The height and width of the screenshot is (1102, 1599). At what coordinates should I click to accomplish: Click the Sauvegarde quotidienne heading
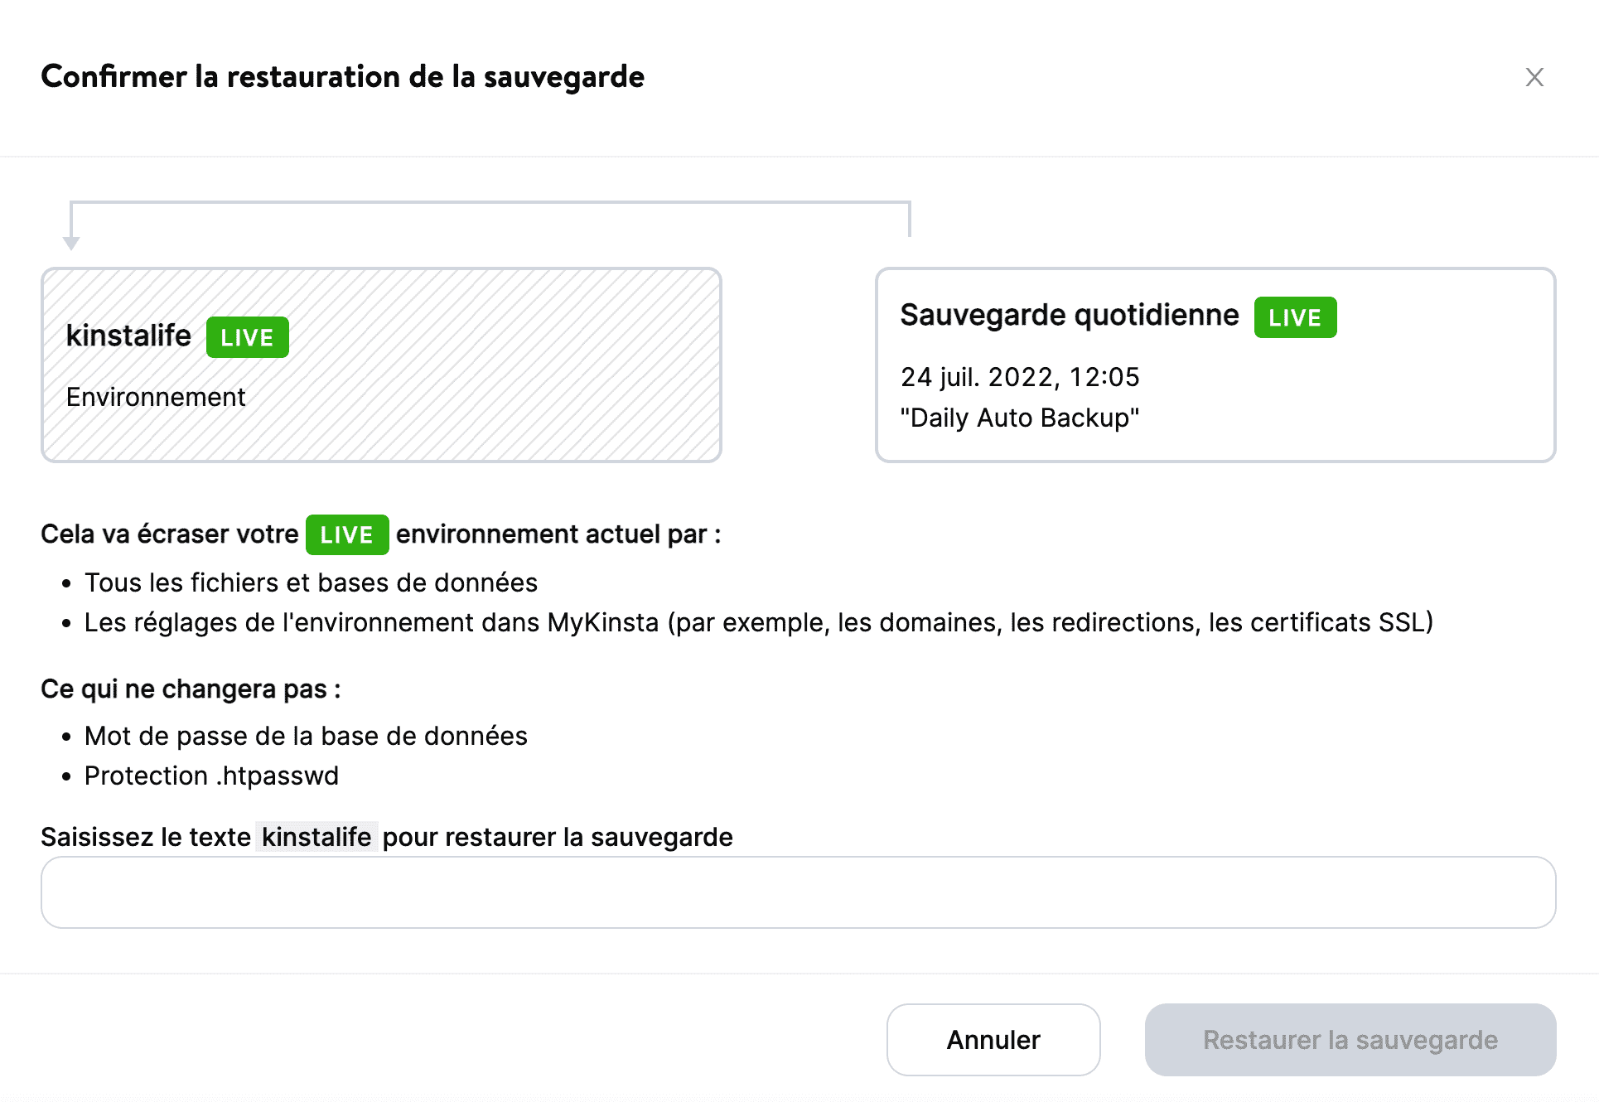pos(1069,315)
